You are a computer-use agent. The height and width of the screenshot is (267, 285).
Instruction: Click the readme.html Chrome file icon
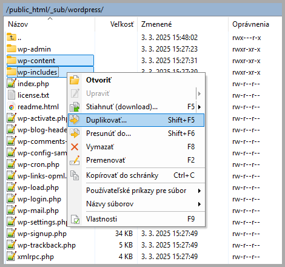click(x=12, y=107)
